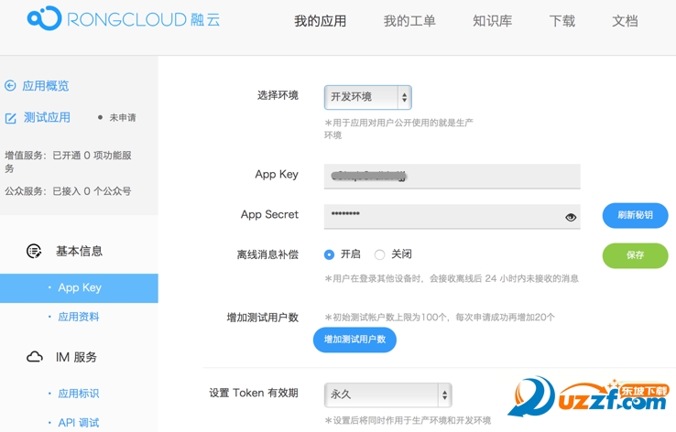Click the App Key value field
This screenshot has height=432, width=676.
tap(452, 176)
